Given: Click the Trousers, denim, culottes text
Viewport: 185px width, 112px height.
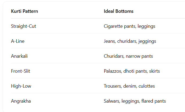Looking at the screenshot, I should point(129,86).
